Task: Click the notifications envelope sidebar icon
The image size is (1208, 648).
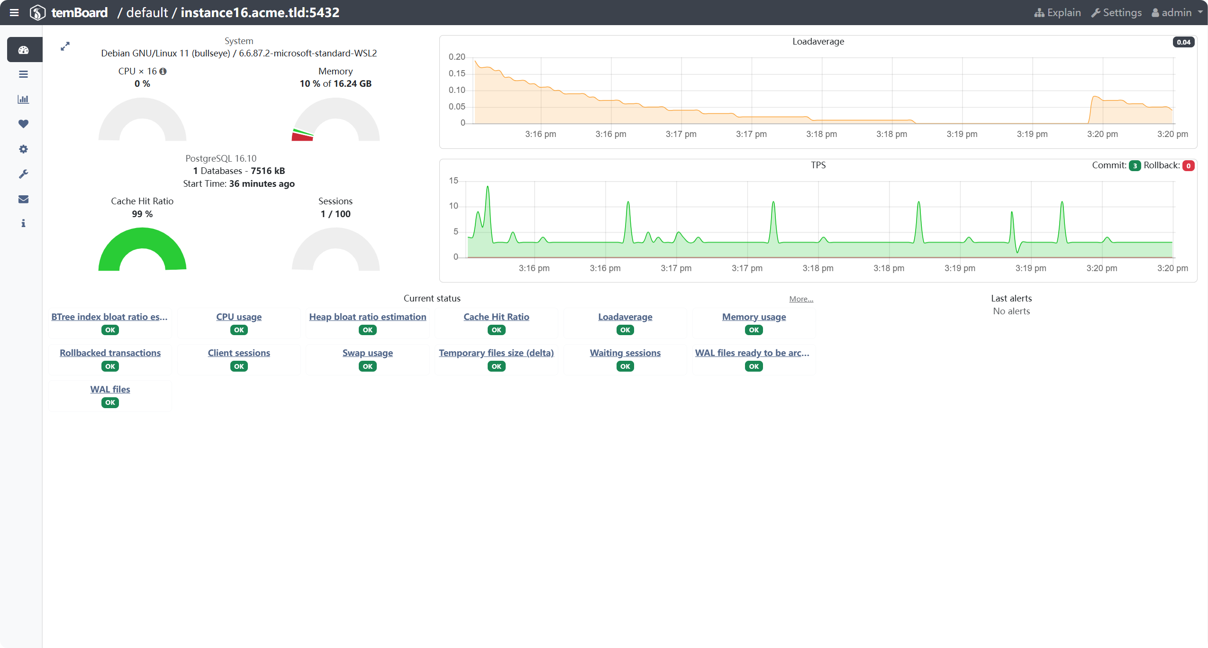Action: point(23,199)
